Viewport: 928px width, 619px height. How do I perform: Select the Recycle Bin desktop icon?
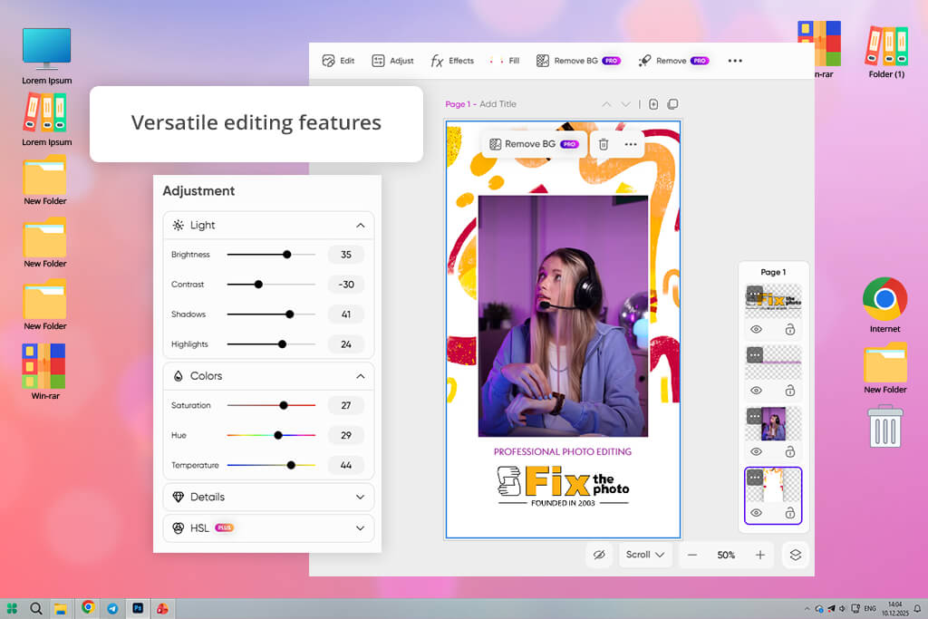[x=885, y=426]
